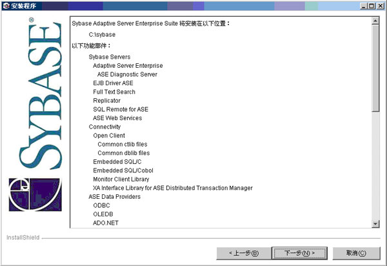Click the Sybase logo square image
The height and width of the screenshot is (266, 387).
coord(35,194)
